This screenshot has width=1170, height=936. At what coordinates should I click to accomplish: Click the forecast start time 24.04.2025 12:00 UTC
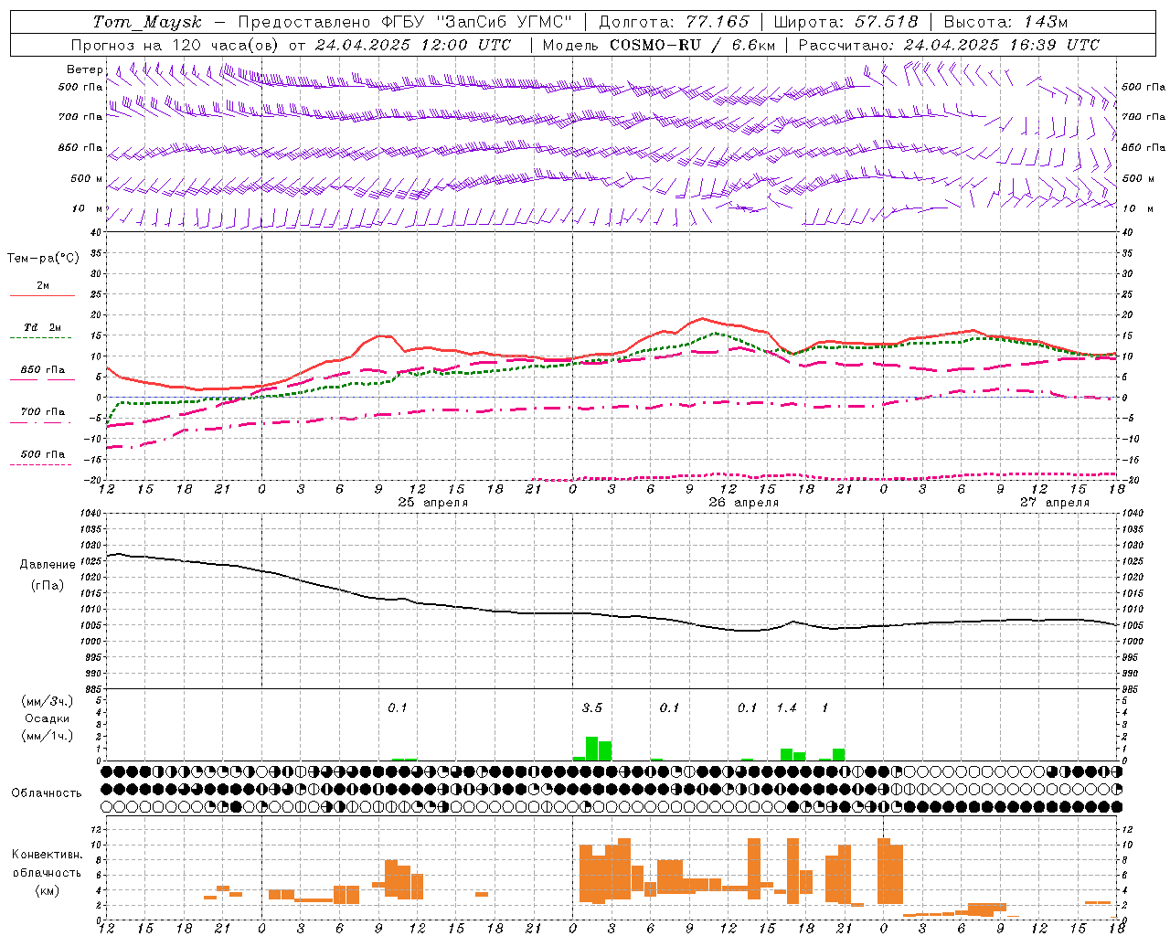click(x=413, y=45)
